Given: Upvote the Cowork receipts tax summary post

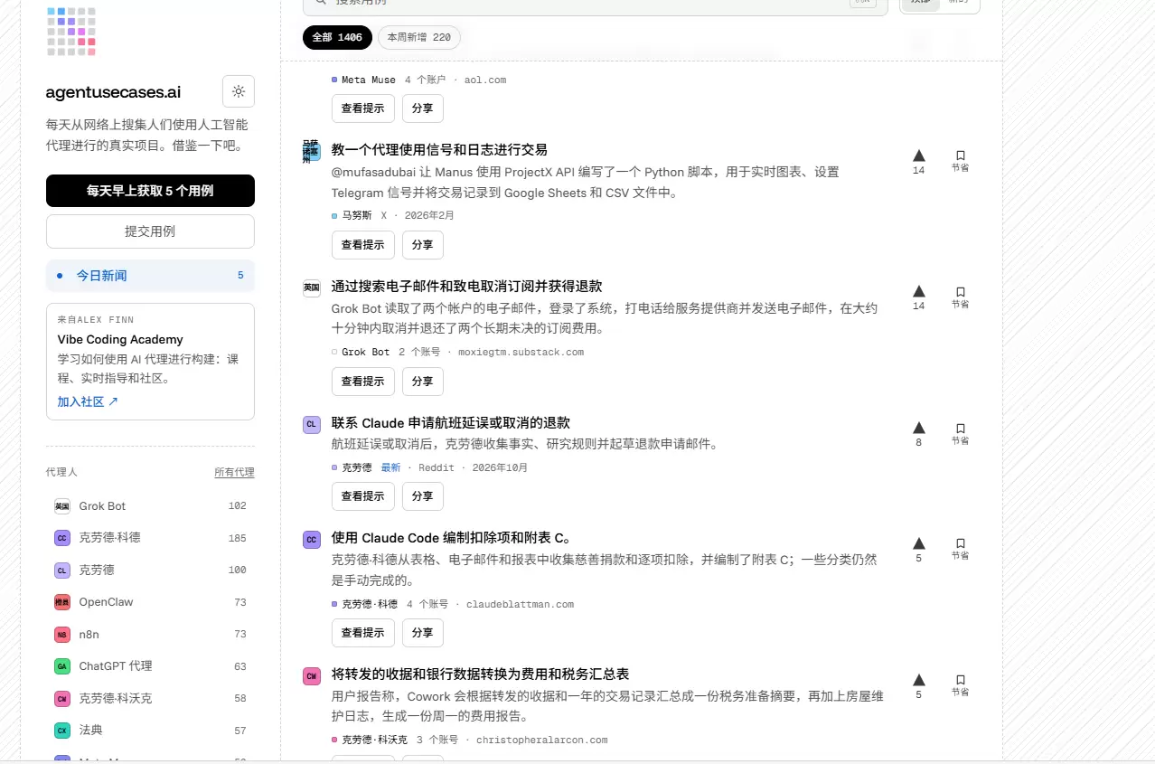Looking at the screenshot, I should click(x=919, y=685).
